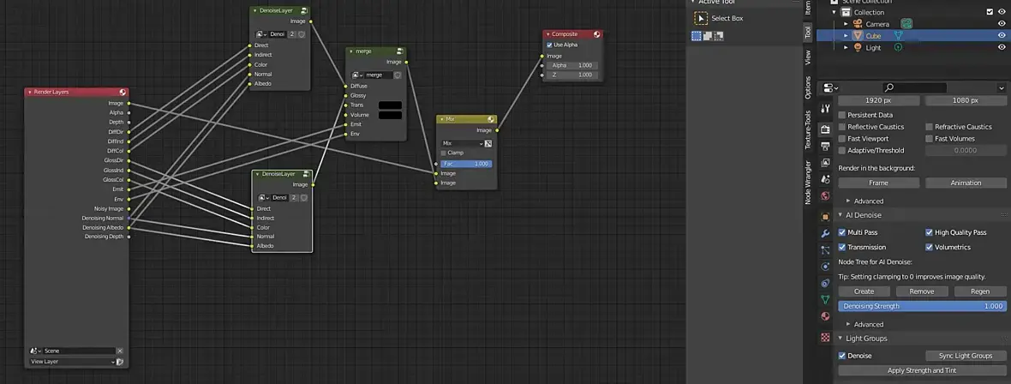Open the Output properties printer icon
The image size is (1011, 384).
click(825, 147)
